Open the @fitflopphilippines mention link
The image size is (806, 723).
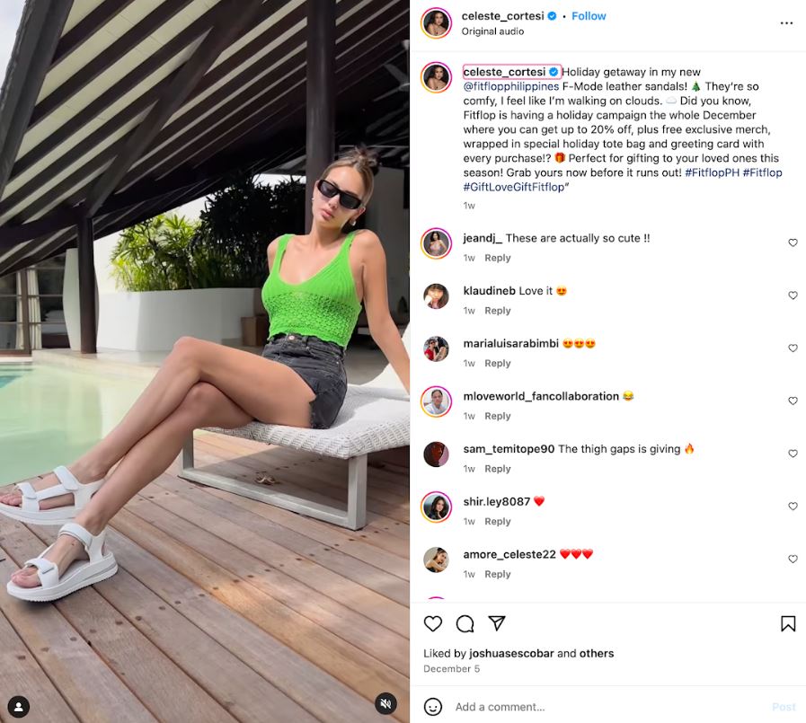point(511,86)
